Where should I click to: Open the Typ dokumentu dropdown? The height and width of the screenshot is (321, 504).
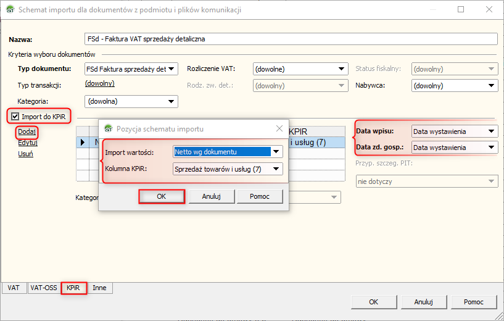pos(172,69)
